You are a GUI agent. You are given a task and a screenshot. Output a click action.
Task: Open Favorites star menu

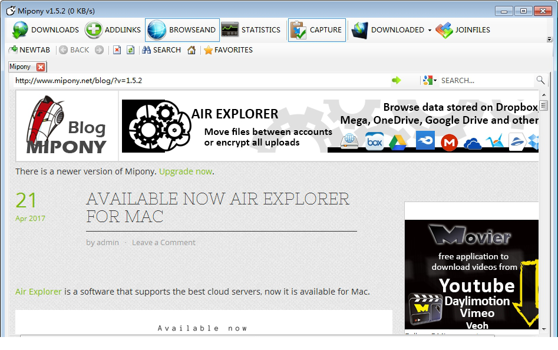(228, 50)
